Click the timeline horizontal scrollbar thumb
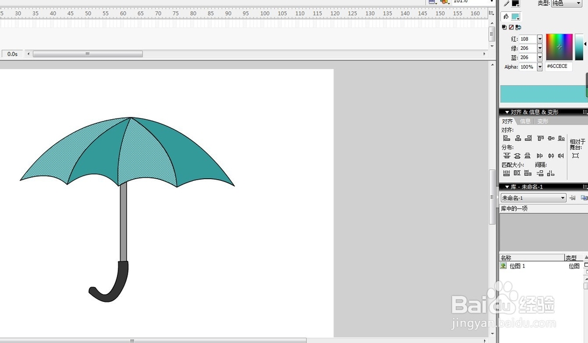This screenshot has height=343, width=588. pos(88,54)
